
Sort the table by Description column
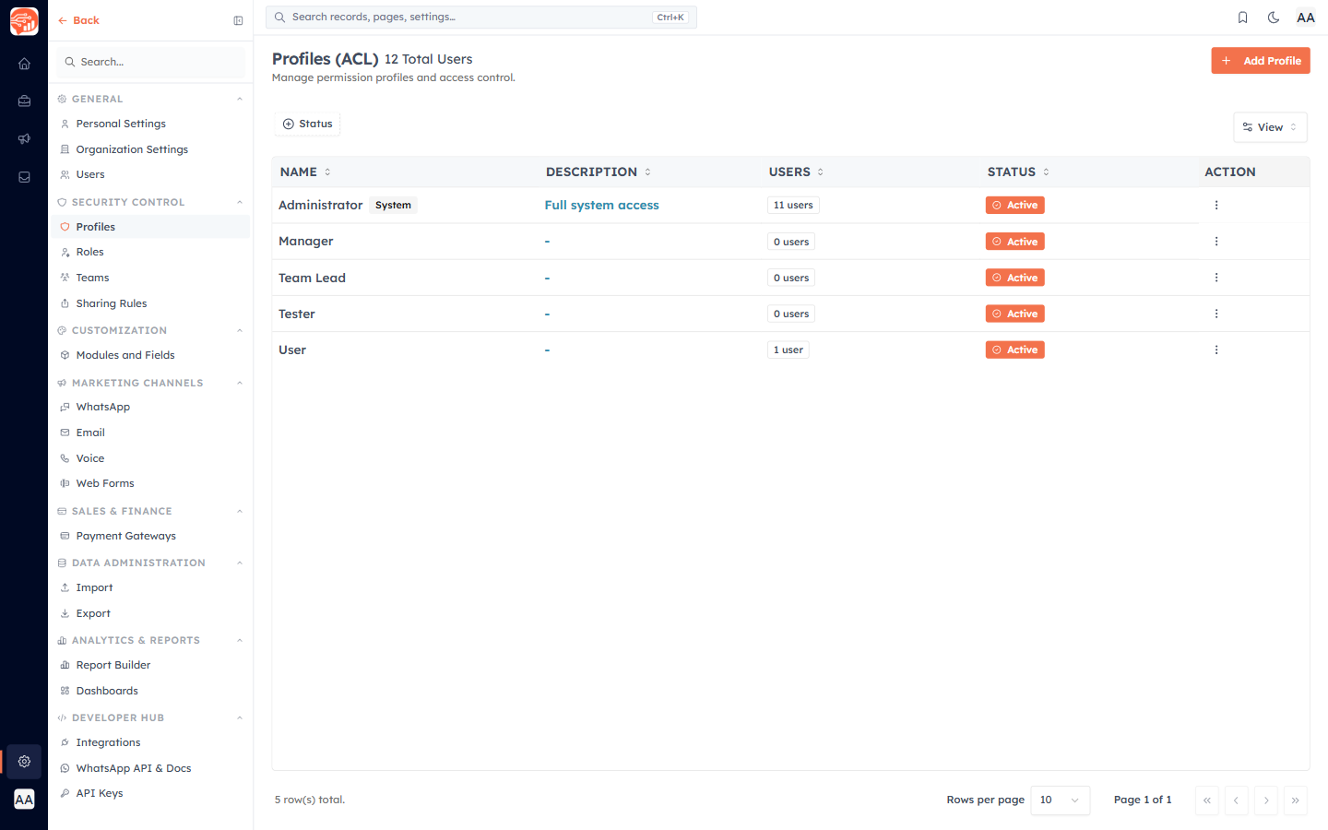tap(599, 172)
